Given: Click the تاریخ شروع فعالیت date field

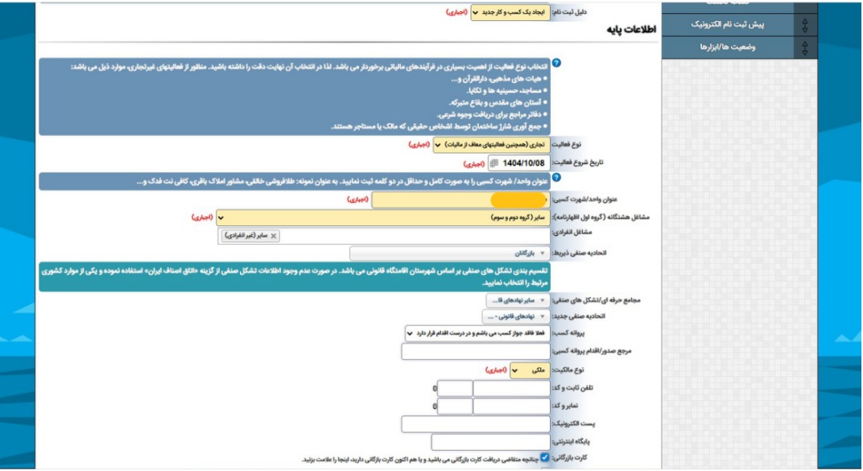Looking at the screenshot, I should [x=519, y=163].
